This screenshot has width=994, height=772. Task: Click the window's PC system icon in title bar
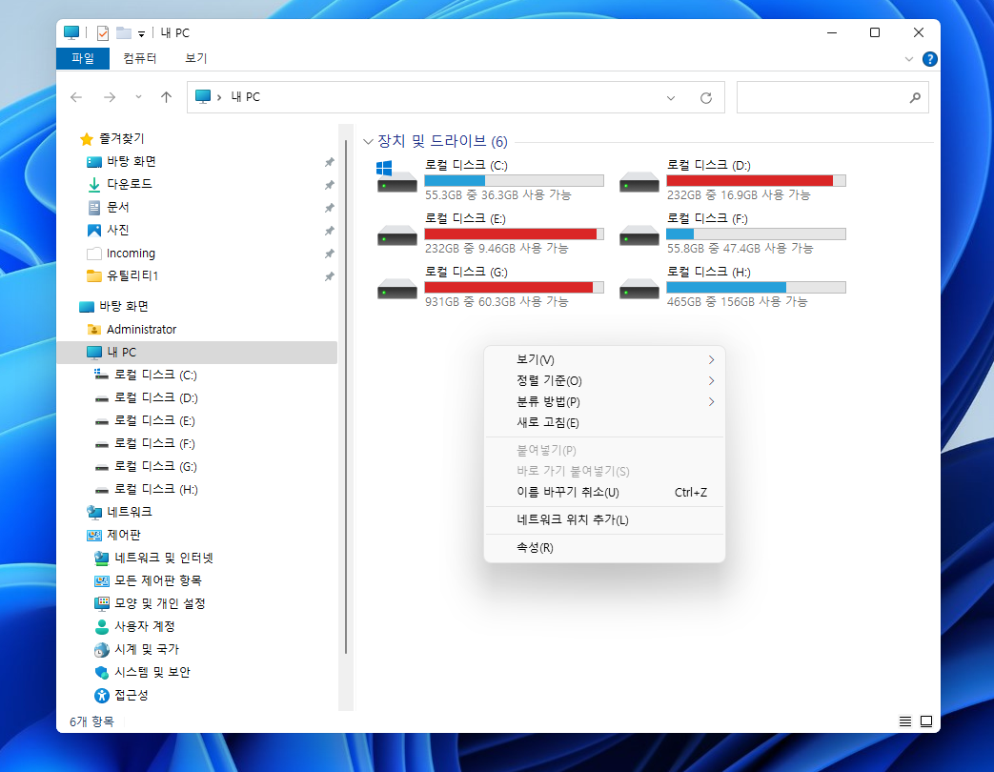click(x=71, y=32)
